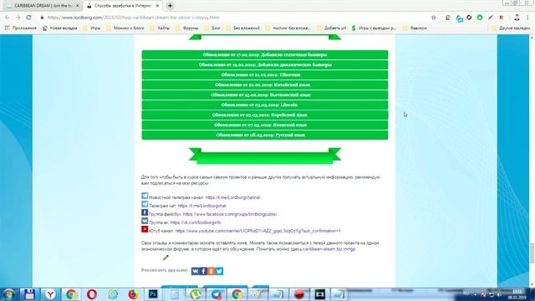This screenshot has width=535, height=301.
Task: Reload the current page
Action: 28,18
